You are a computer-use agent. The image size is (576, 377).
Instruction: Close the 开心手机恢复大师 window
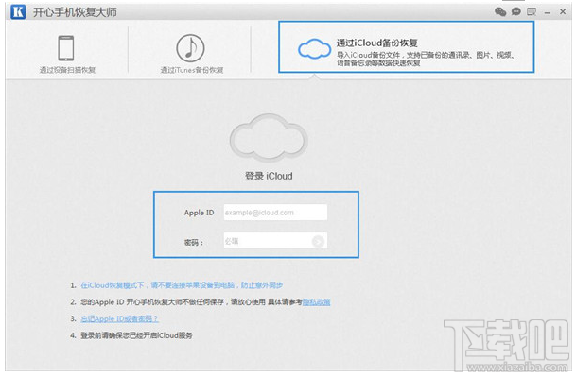tap(563, 11)
